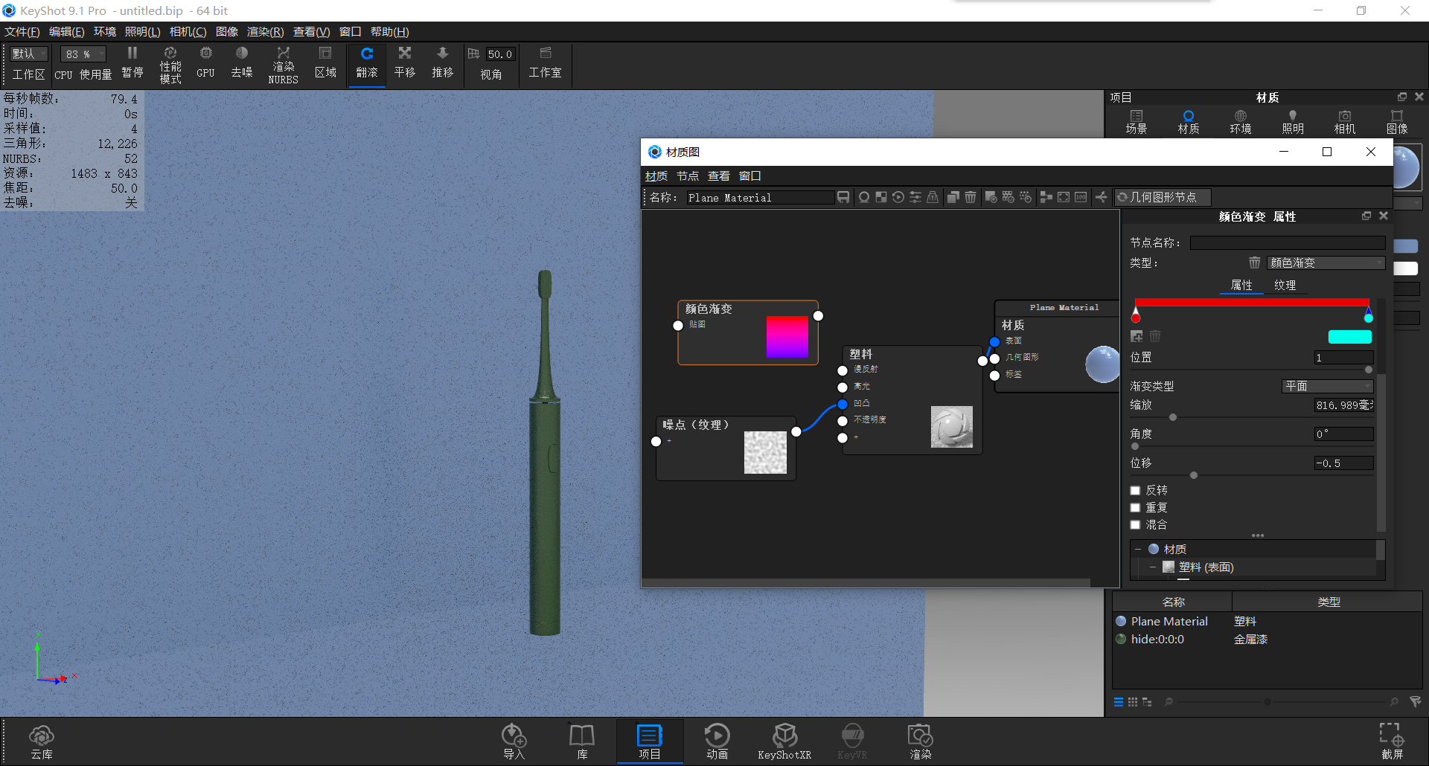Viewport: 1429px width, 766px height.
Task: Open the Camera (相机) project tab
Action: tap(1344, 122)
